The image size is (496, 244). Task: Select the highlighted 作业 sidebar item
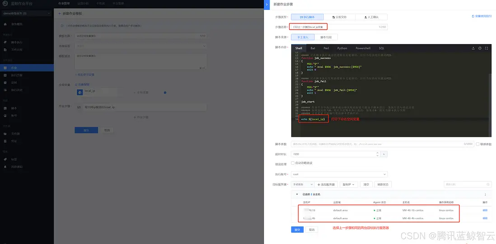click(27, 68)
